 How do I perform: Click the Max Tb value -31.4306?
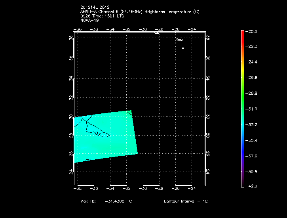pyautogui.click(x=115, y=201)
